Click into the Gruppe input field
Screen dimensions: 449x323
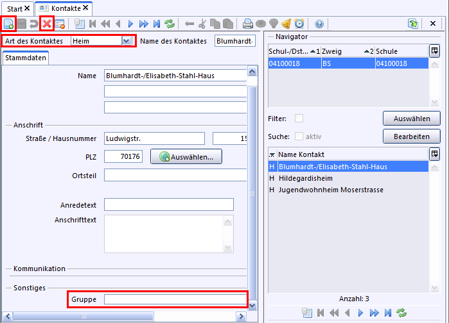tap(175, 299)
